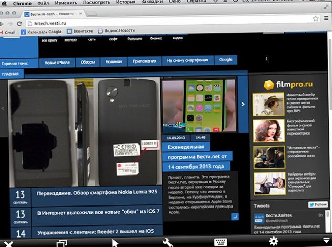Select the mouse pointer mode icon
This screenshot has width=332, height=247.
pos(115,243)
